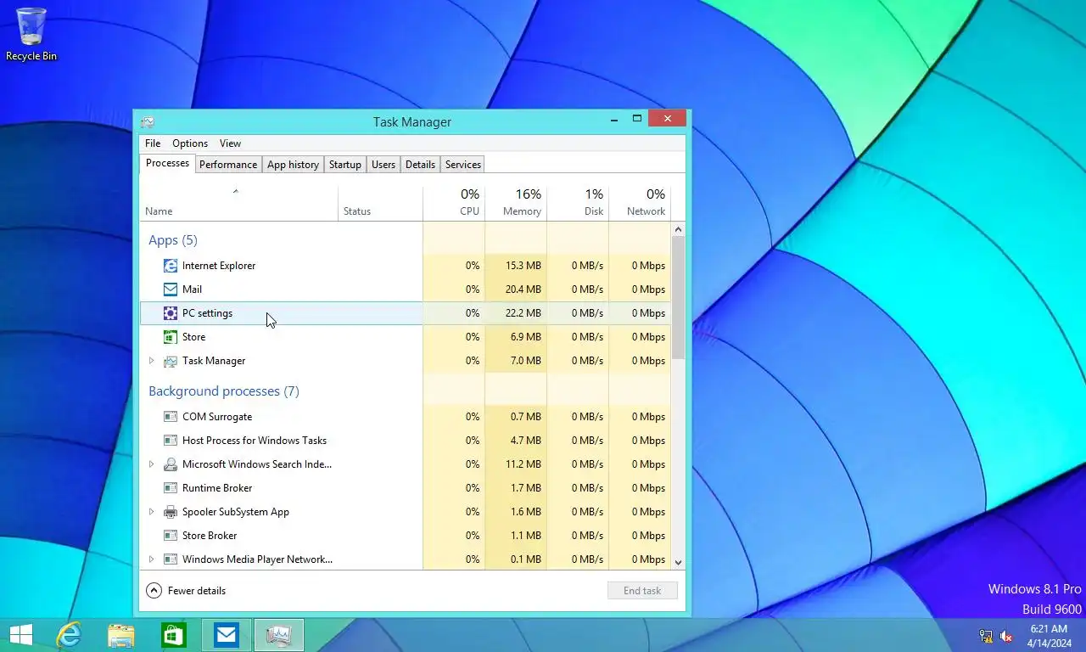Switch to the Details tab

coord(420,165)
